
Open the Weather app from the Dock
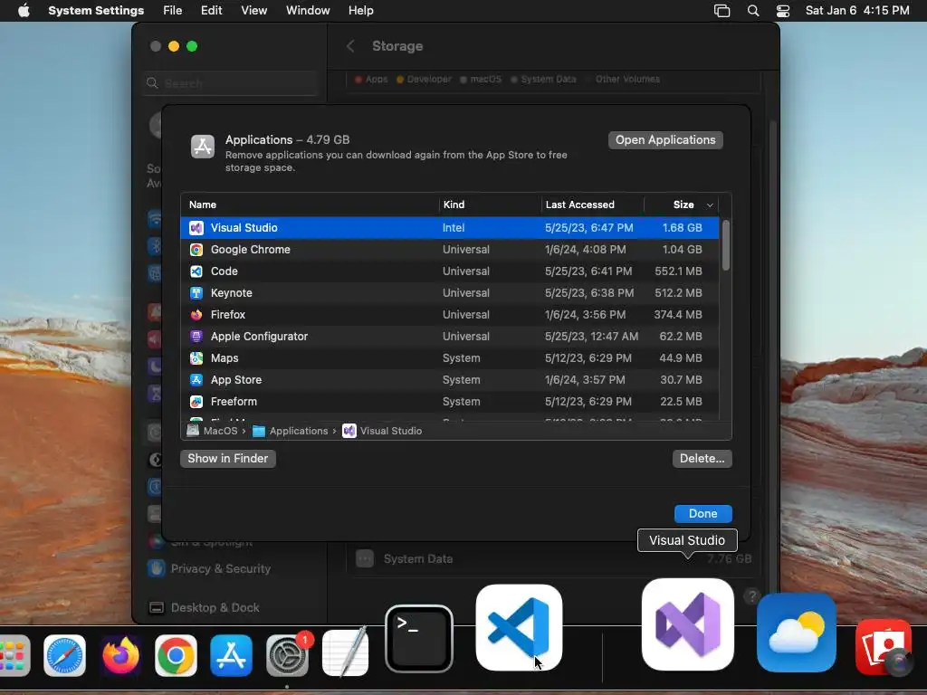click(x=797, y=633)
